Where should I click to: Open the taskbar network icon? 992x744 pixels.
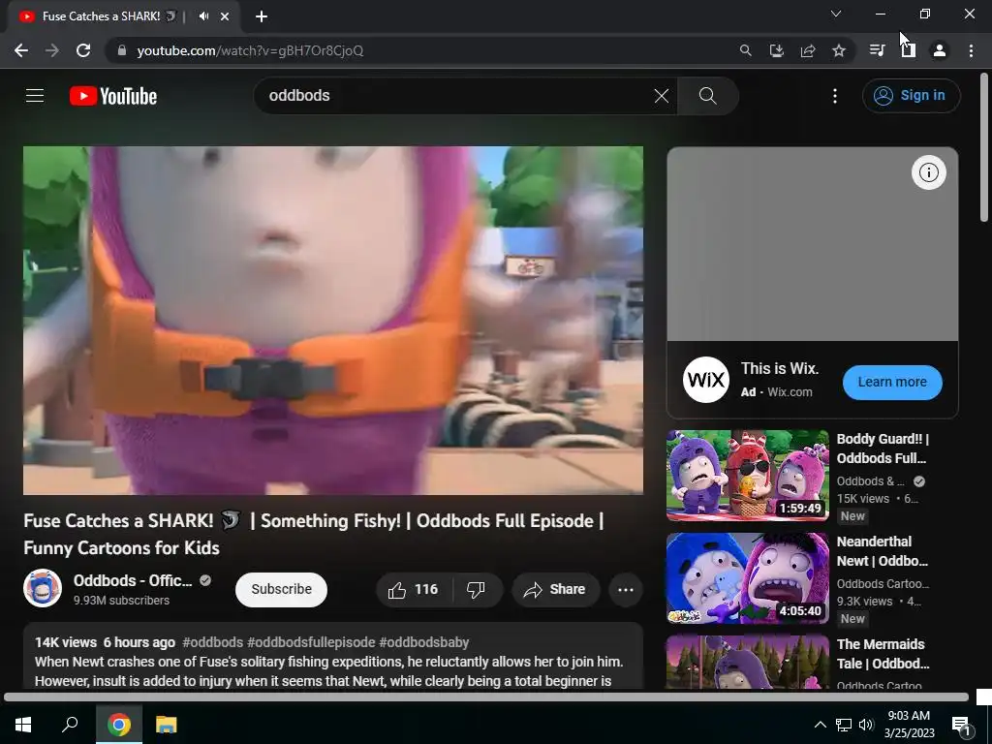844,725
